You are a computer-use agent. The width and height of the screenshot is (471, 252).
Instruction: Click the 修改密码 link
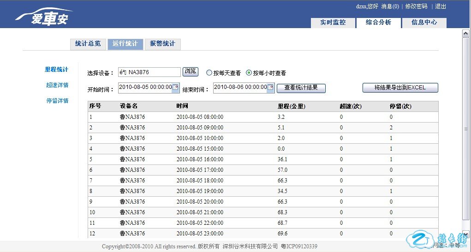pos(416,6)
